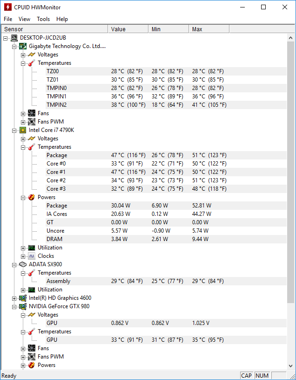Select the CPU temperature Package row
Viewport: 296px width, 380px height.
[x=166, y=155]
